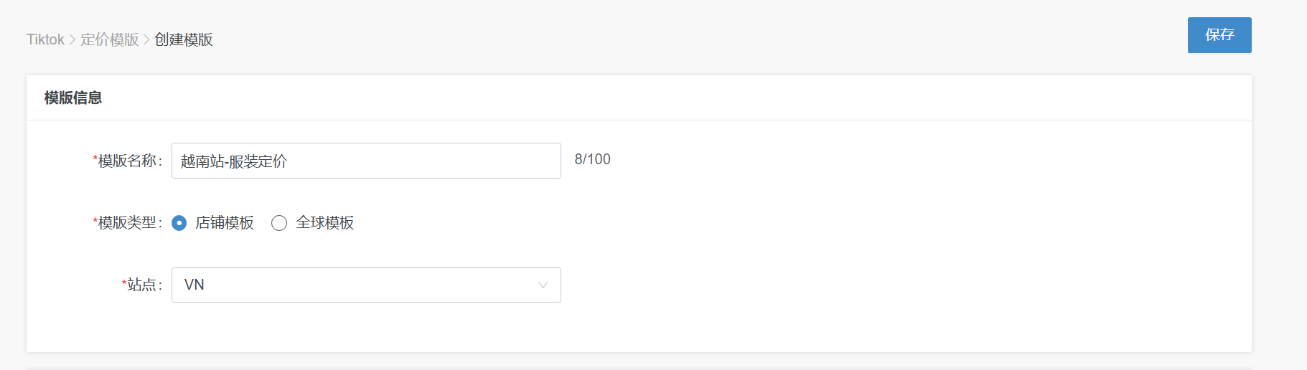1307x370 pixels.
Task: Click the 站点 field label
Action: point(144,285)
